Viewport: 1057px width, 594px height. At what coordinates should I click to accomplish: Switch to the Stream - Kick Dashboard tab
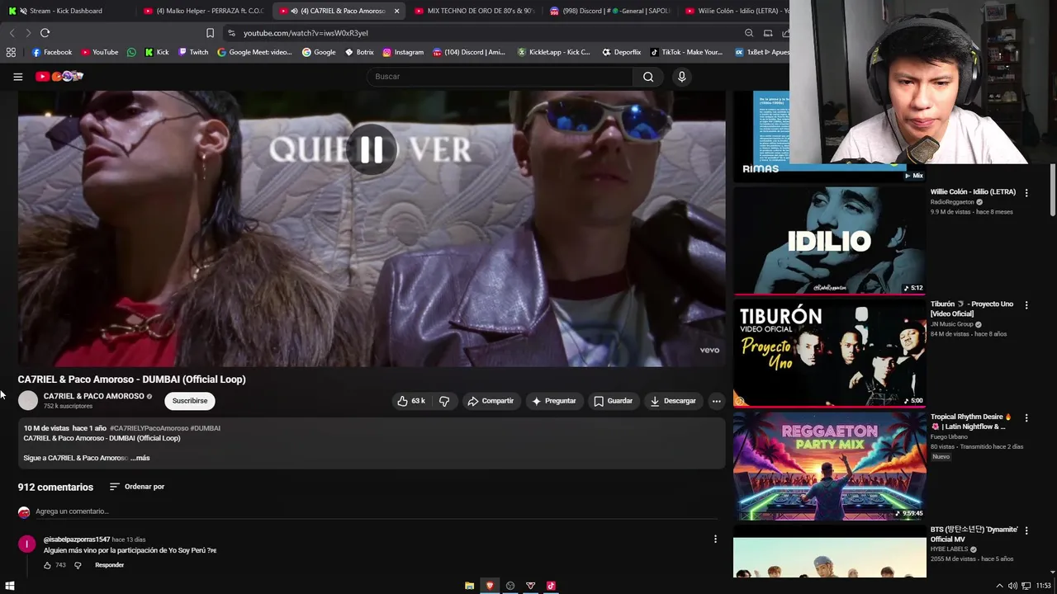(x=66, y=11)
